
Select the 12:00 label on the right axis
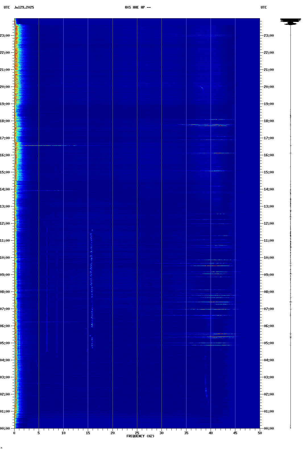coord(269,224)
